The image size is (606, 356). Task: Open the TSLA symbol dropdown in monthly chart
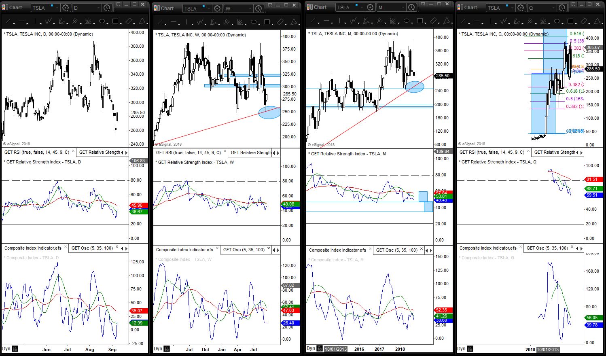(x=362, y=7)
